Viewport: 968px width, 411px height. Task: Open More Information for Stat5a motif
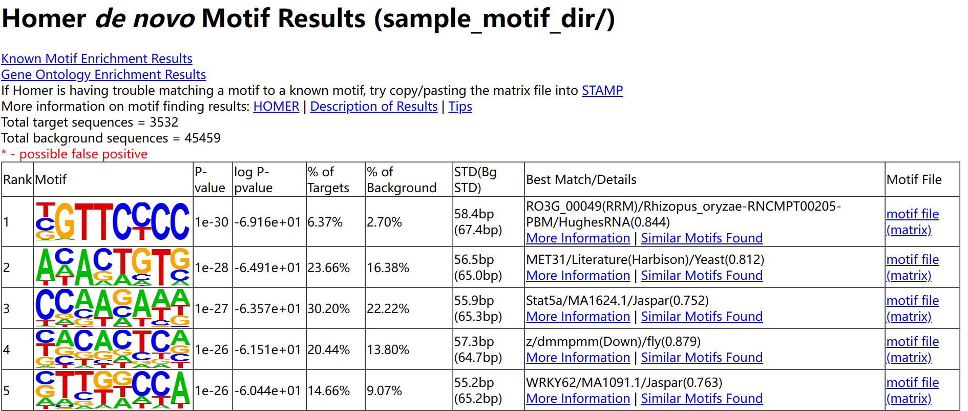pos(578,317)
